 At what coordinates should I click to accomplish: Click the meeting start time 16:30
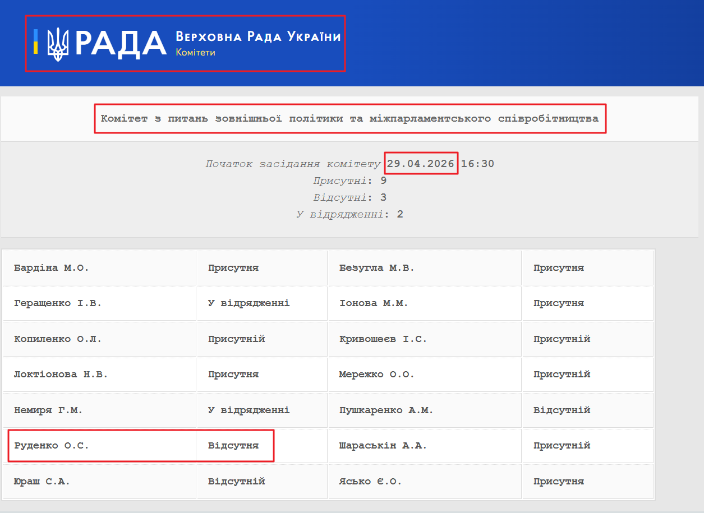click(x=477, y=164)
